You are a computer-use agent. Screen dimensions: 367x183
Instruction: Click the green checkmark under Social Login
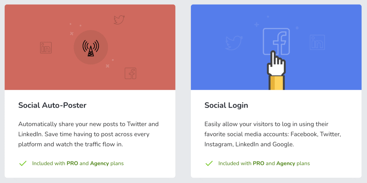click(x=209, y=163)
